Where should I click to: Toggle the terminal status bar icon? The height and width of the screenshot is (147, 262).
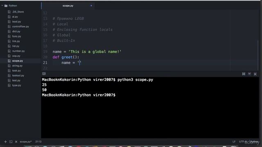pyautogui.click(x=11, y=142)
